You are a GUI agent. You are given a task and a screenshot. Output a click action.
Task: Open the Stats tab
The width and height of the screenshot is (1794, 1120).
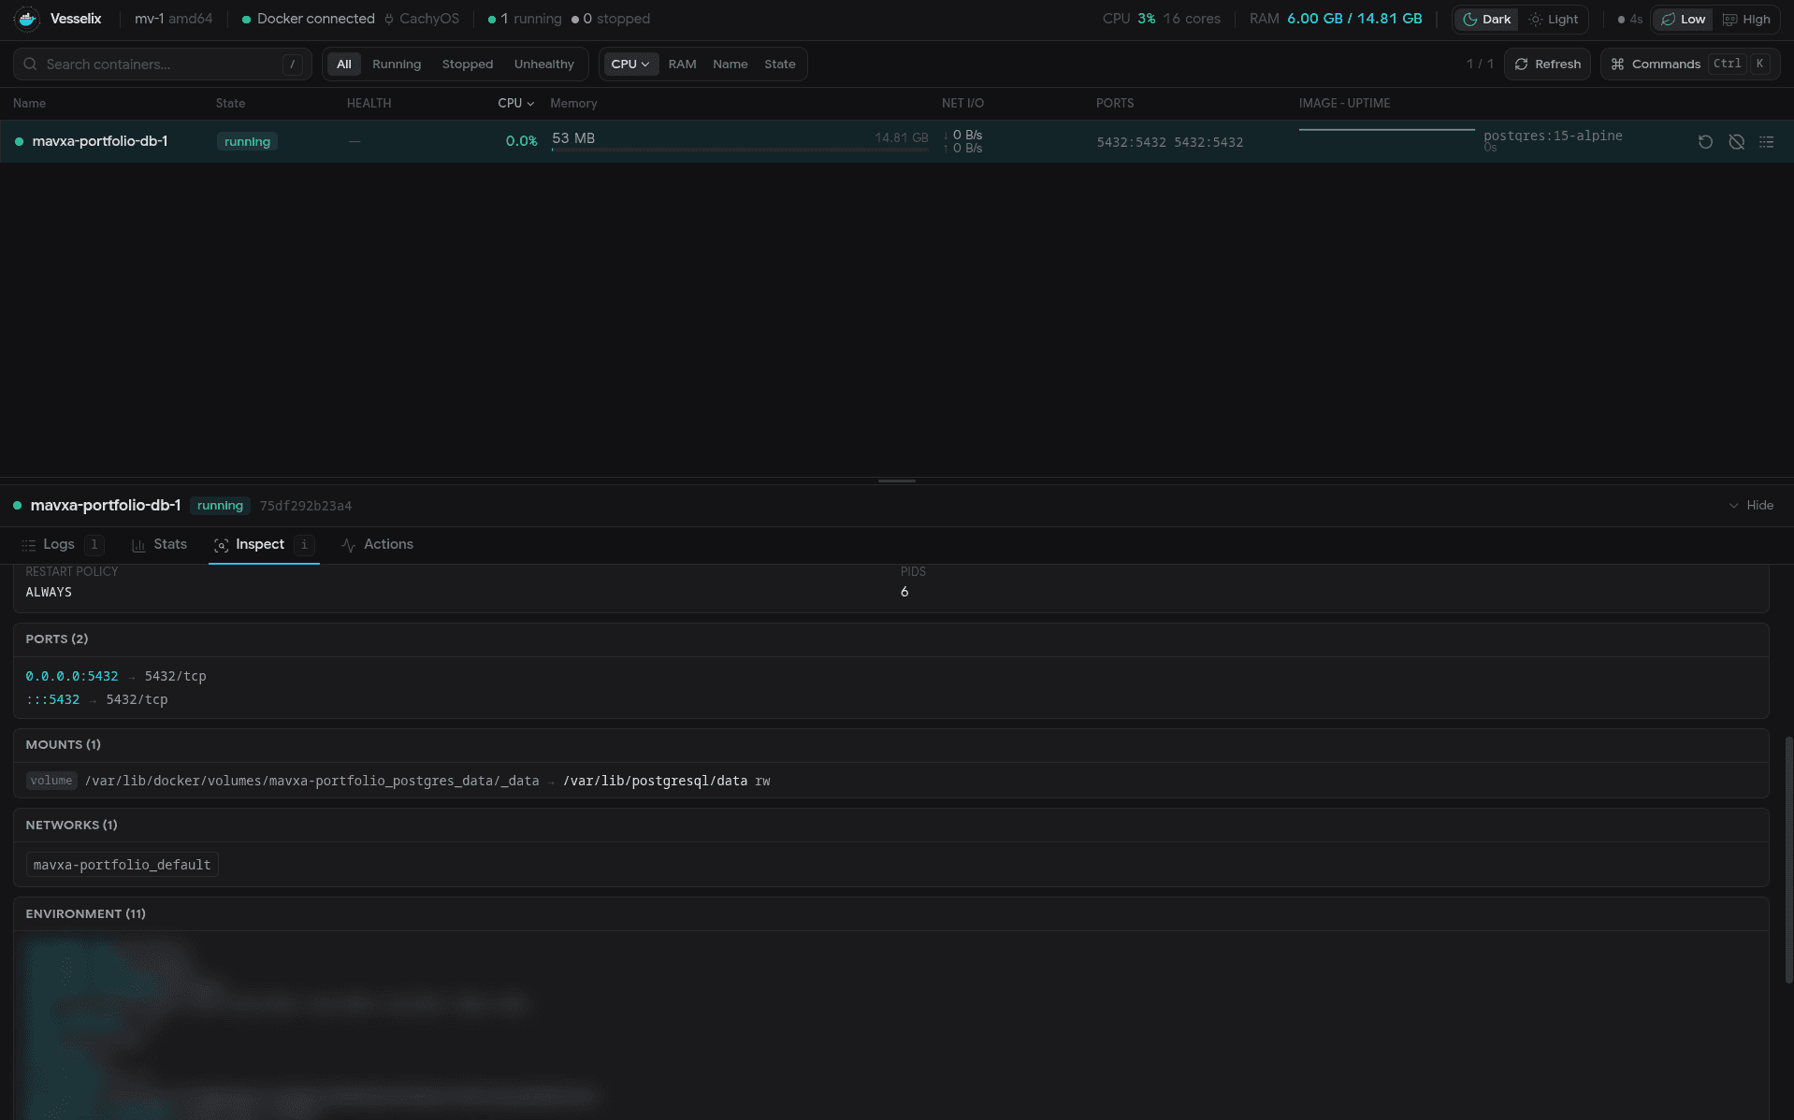tap(159, 545)
